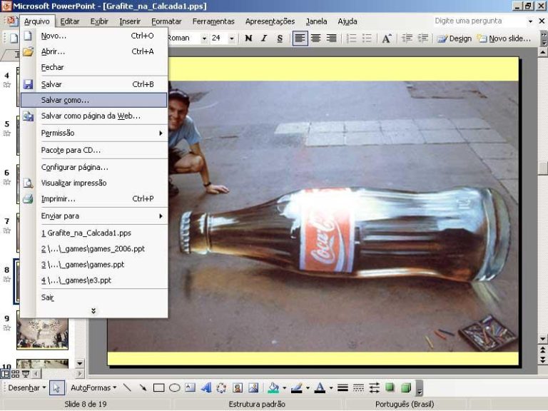Increase indent level icon
Viewport: 548px width, 411px height.
(423, 39)
